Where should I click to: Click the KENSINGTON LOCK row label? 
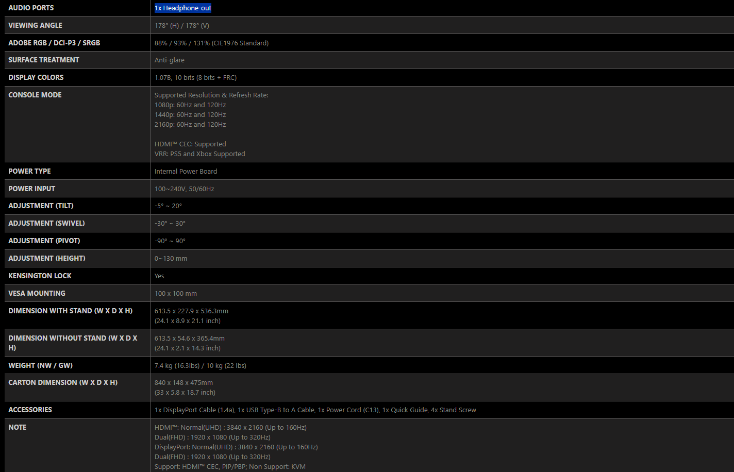pos(40,276)
